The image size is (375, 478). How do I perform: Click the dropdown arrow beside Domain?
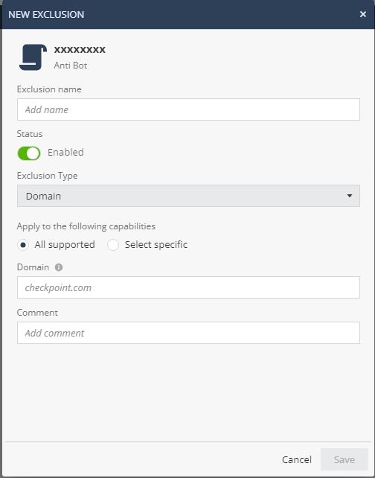(x=350, y=196)
